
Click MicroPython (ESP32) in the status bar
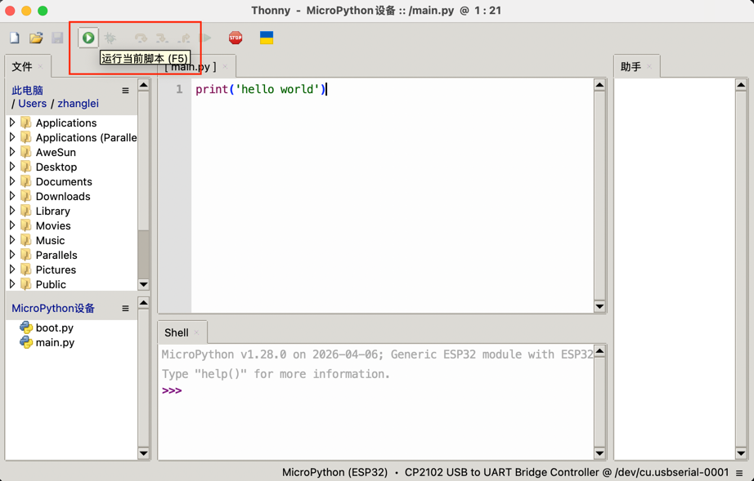coord(334,472)
